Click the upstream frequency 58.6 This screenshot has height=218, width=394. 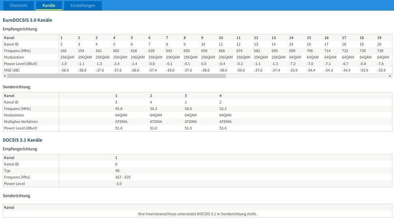pos(188,109)
